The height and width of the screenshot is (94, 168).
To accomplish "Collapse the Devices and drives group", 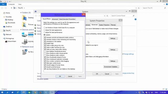I will tap(21, 30).
